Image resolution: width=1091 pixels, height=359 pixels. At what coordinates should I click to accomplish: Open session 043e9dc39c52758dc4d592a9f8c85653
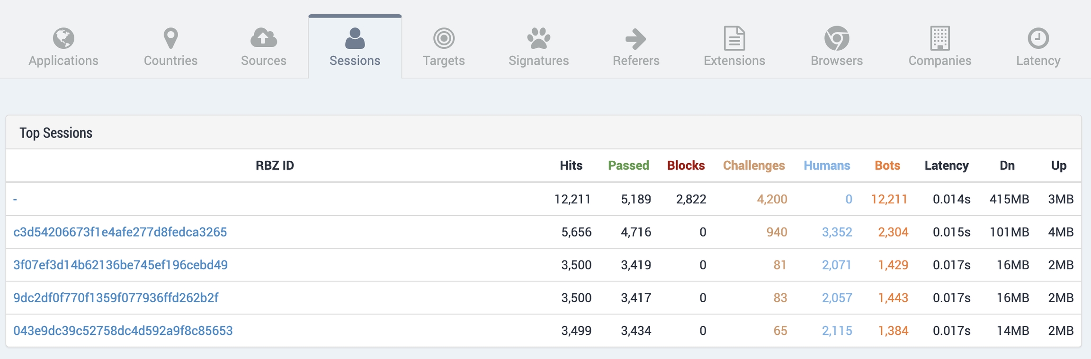coord(123,331)
